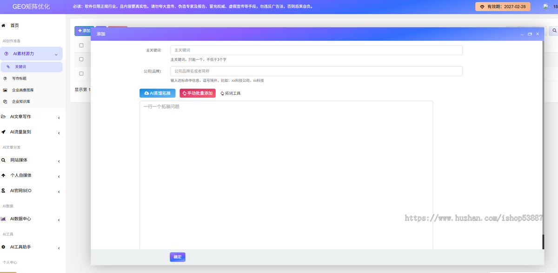Expand the AI官网SEO submenu arrow
Viewport: 558px width, 273px height.
[x=59, y=191]
